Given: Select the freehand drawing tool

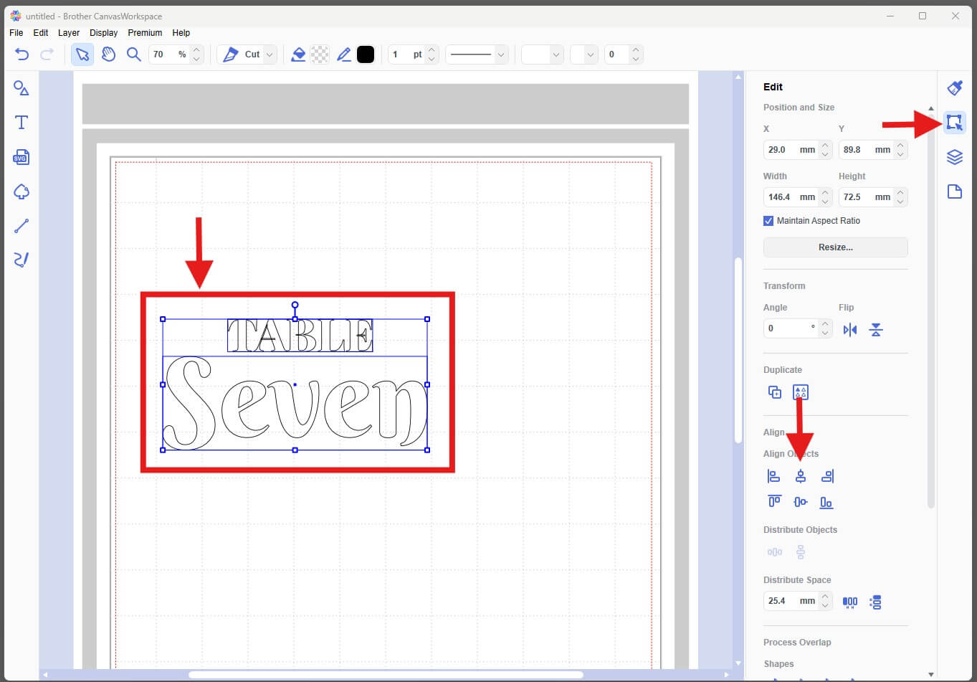Looking at the screenshot, I should 22,260.
